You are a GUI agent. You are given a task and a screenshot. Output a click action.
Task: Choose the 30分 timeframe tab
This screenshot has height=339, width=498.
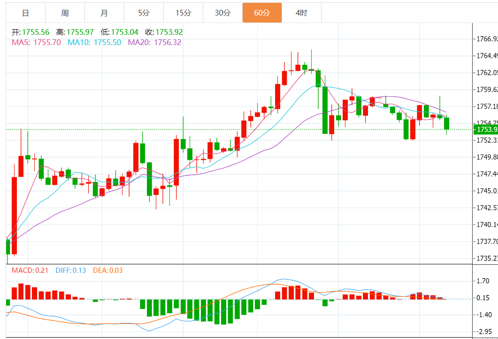(222, 13)
